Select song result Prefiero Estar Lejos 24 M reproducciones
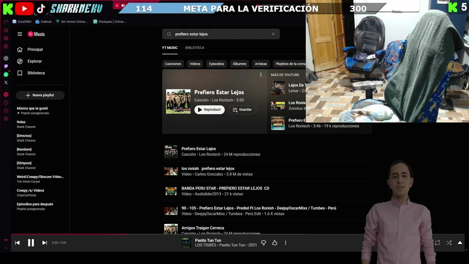 click(x=267, y=151)
